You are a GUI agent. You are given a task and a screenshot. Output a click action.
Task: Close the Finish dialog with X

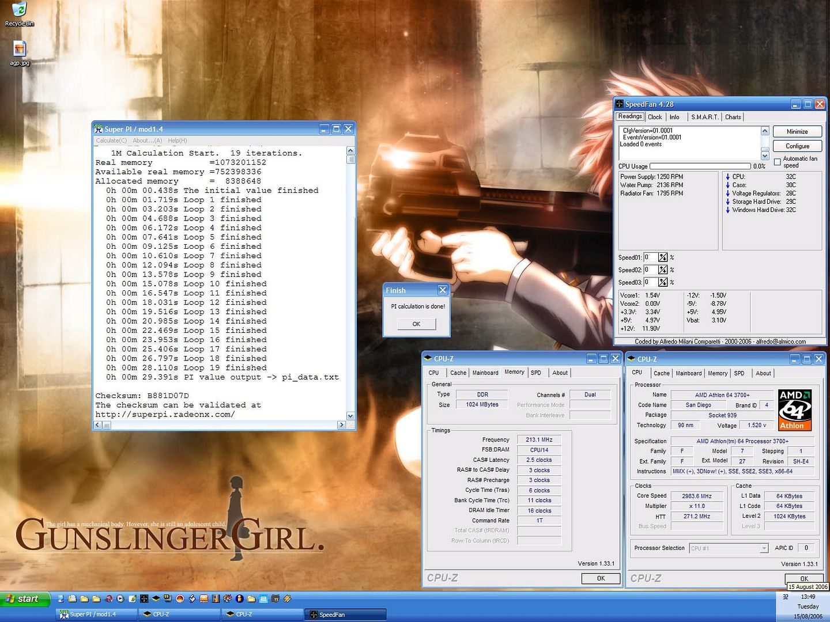pos(443,290)
